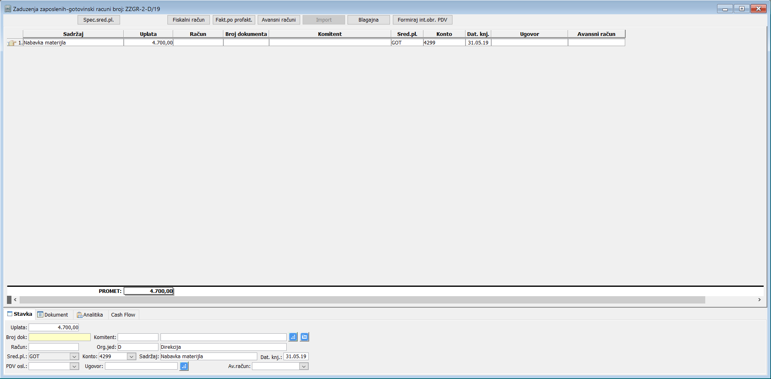Click the Fiskalni račun button
The width and height of the screenshot is (771, 379).
189,20
